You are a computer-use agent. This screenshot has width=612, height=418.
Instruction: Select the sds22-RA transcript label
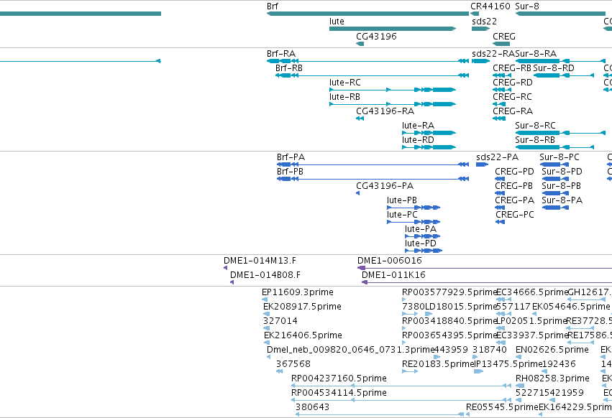(493, 53)
